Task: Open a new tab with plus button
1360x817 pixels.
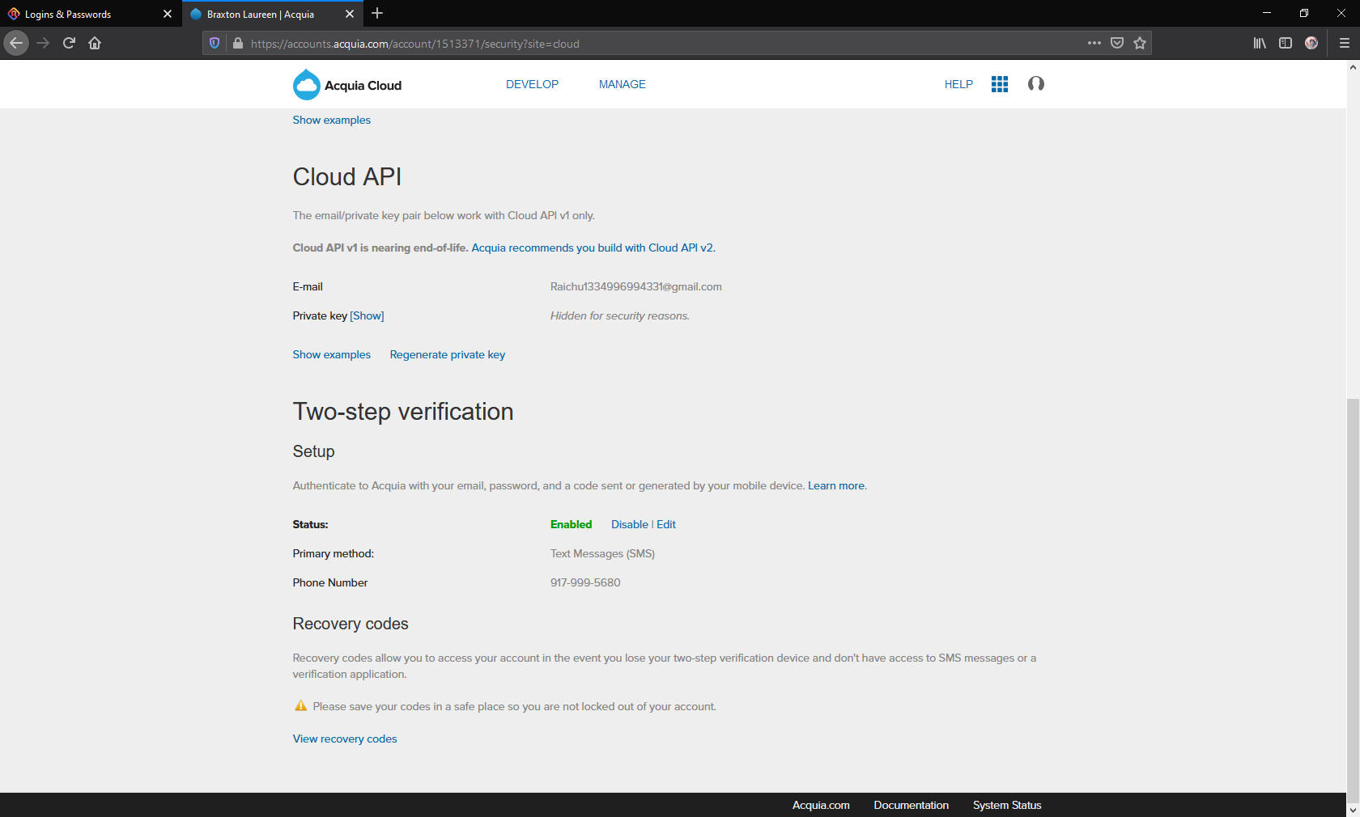Action: pyautogui.click(x=377, y=13)
